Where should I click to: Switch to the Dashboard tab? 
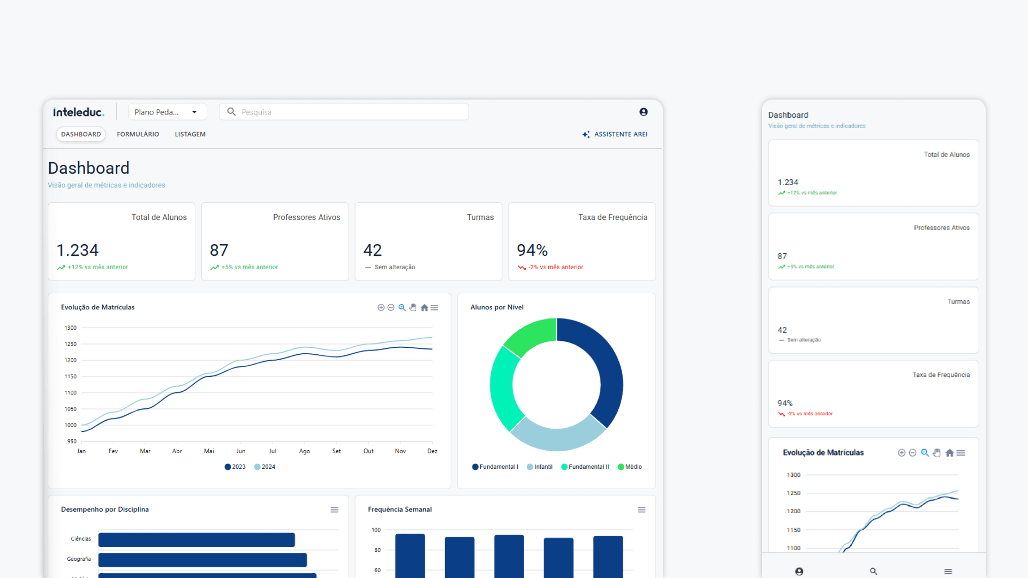[x=81, y=134]
